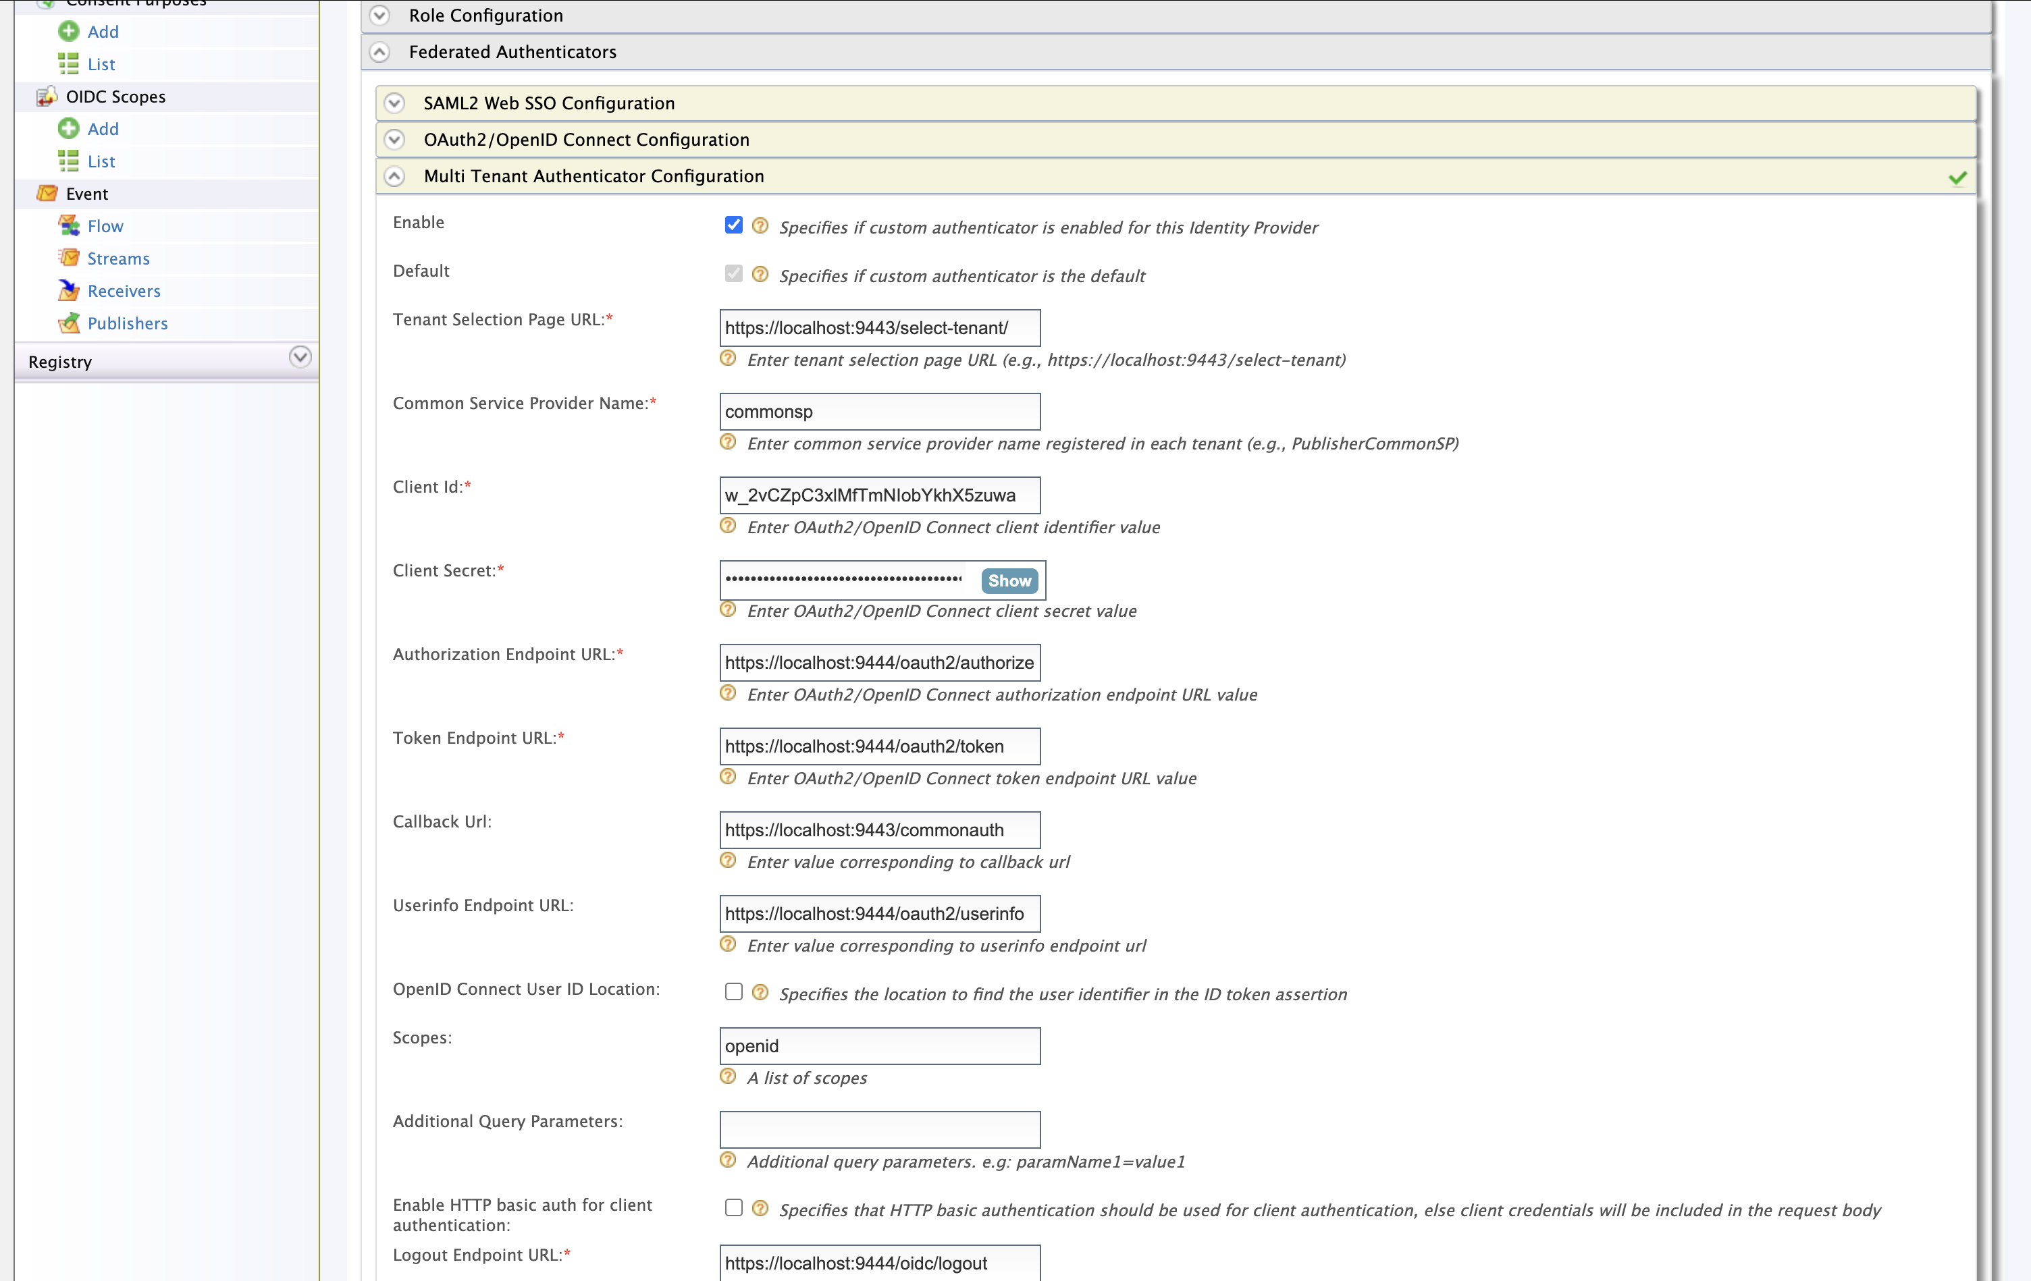Show the client secret value
The image size is (2031, 1281).
click(x=1009, y=580)
